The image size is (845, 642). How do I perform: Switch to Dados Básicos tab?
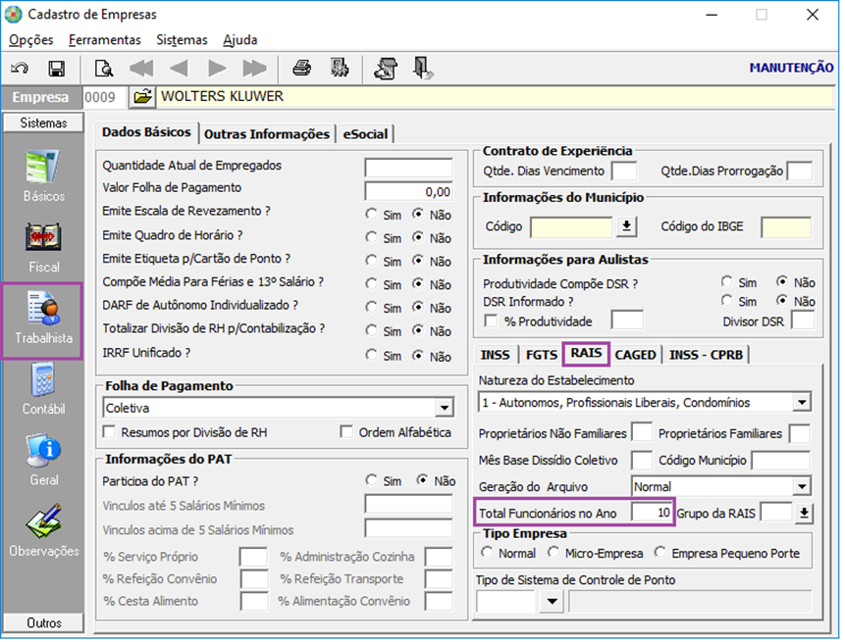pyautogui.click(x=146, y=132)
